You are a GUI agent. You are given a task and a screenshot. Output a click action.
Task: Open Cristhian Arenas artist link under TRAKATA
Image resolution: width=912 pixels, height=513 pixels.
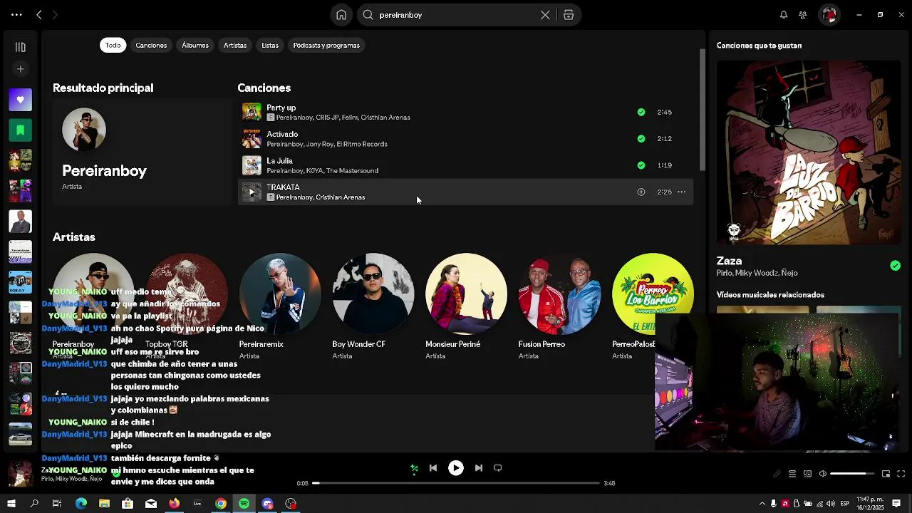(x=340, y=197)
